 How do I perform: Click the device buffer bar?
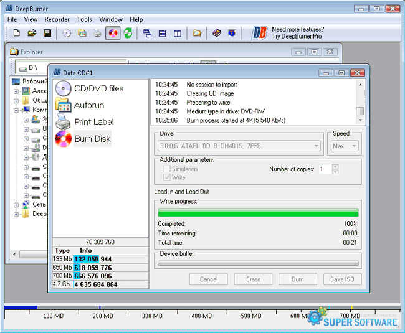click(x=258, y=263)
